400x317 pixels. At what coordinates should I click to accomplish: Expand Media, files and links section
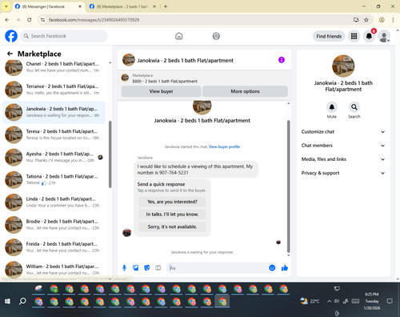[x=343, y=159]
